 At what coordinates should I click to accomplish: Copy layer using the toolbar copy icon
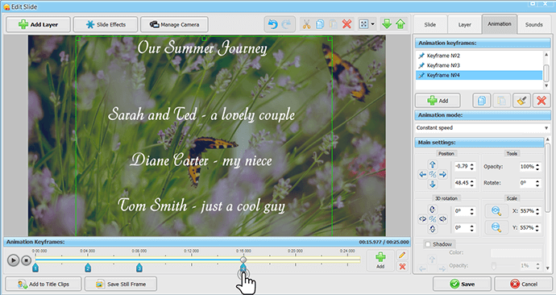pos(320,24)
